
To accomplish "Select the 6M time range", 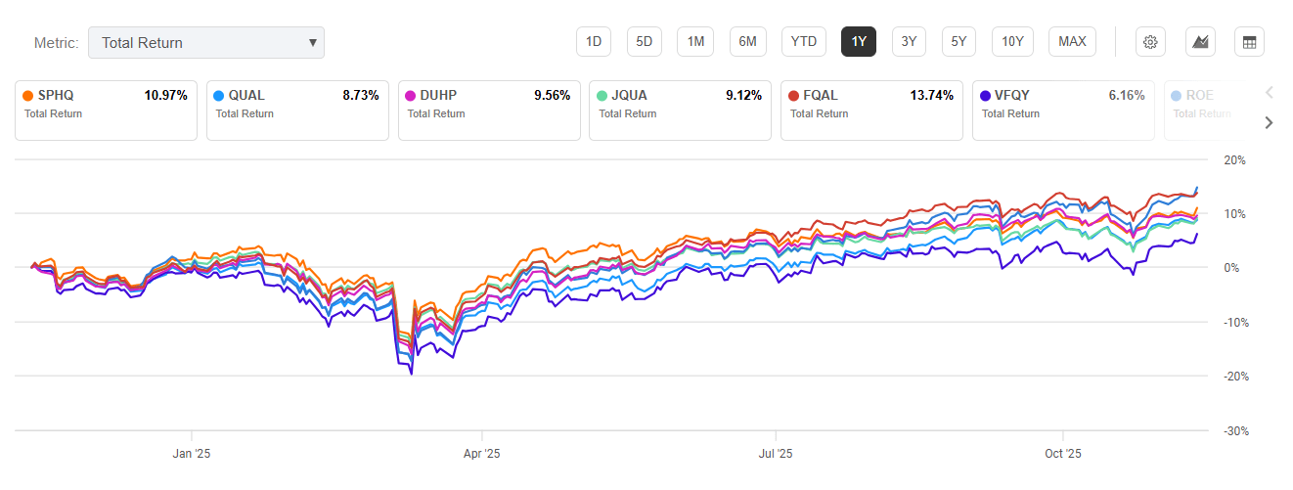I will point(747,42).
